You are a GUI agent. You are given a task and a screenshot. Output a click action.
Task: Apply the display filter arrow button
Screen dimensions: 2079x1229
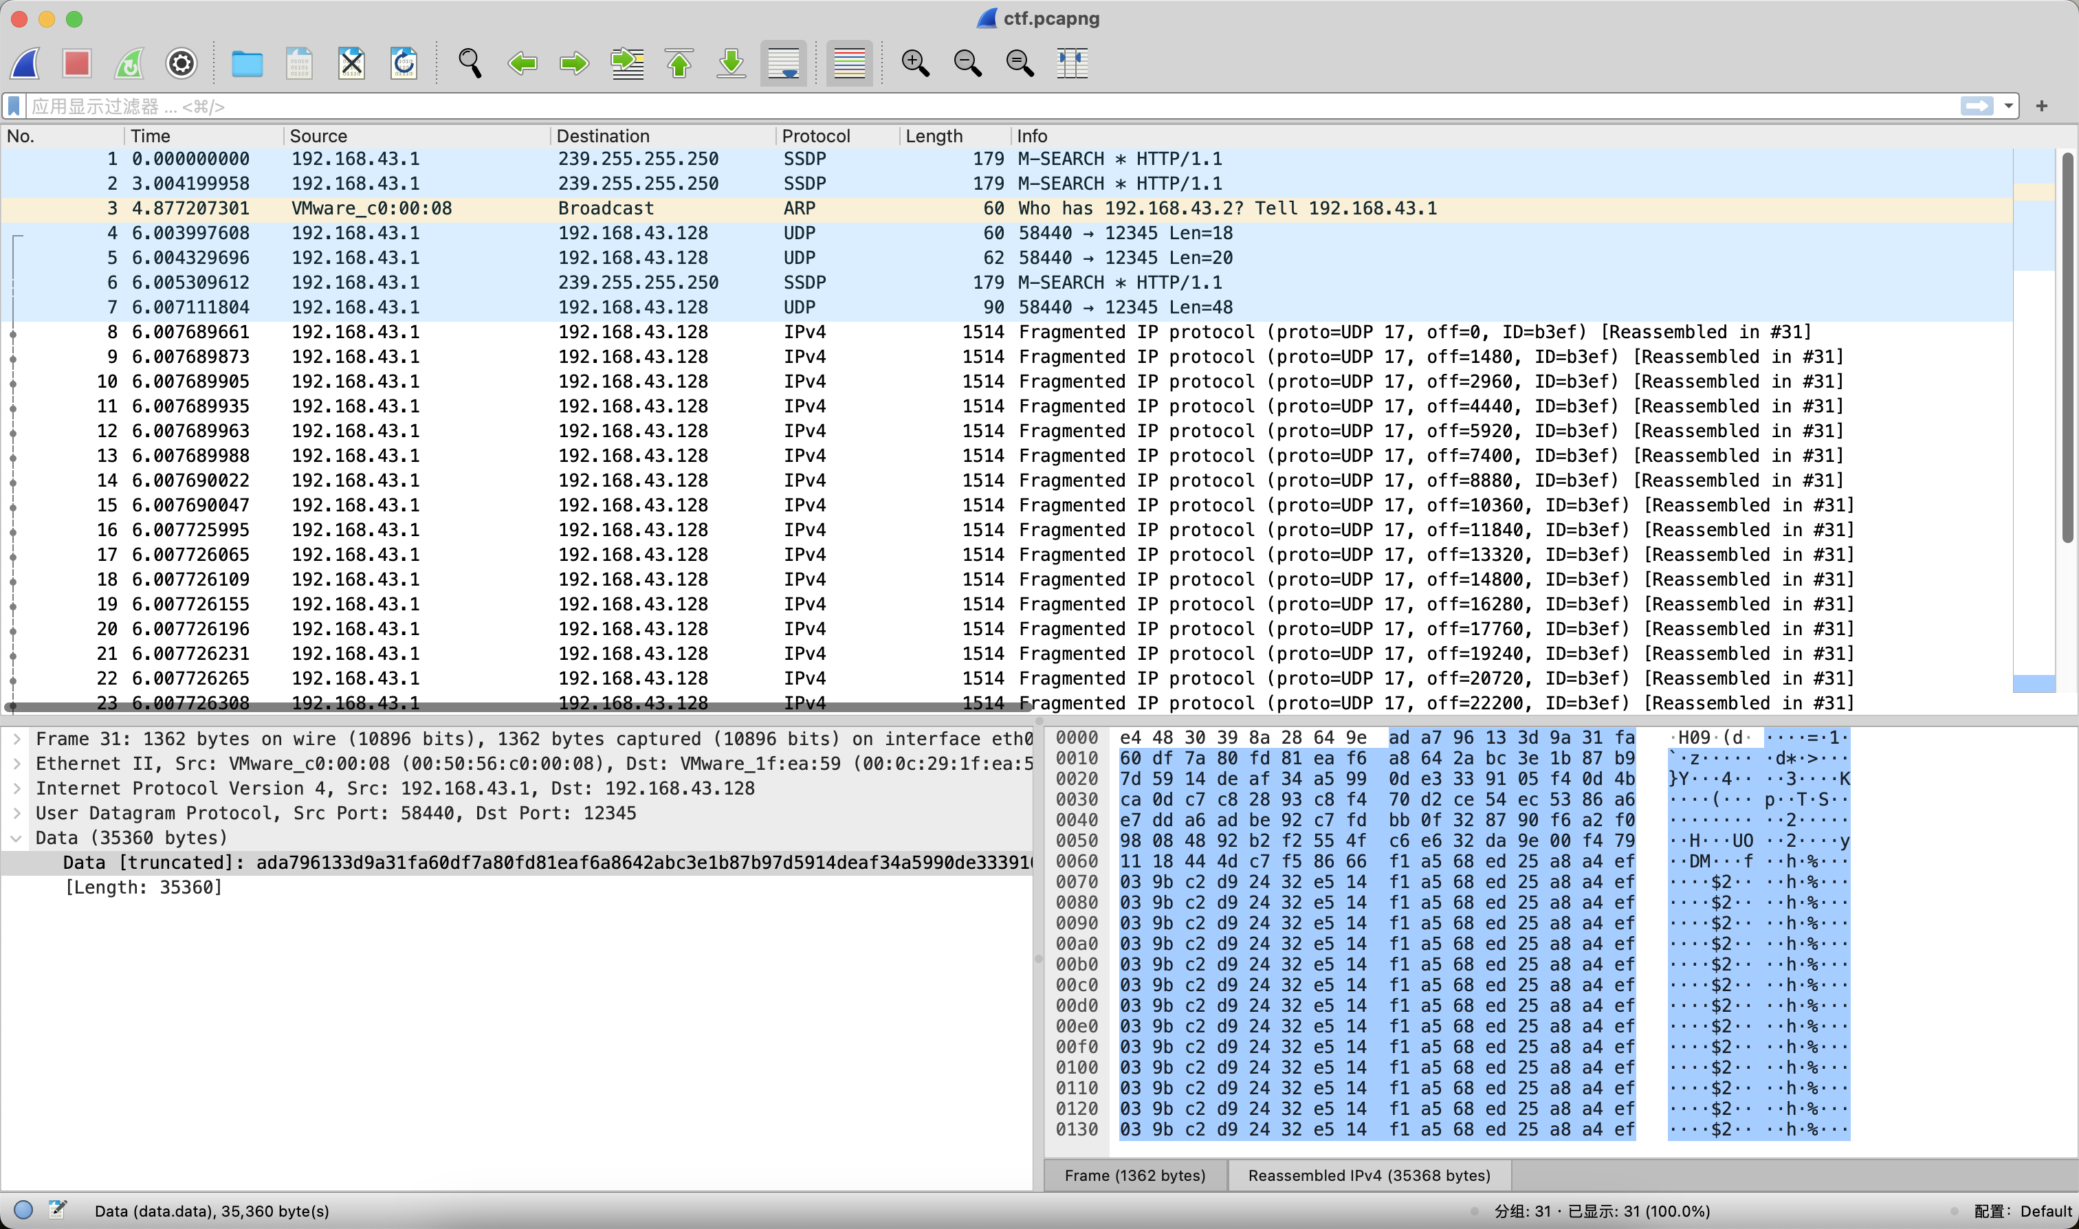[x=1977, y=106]
